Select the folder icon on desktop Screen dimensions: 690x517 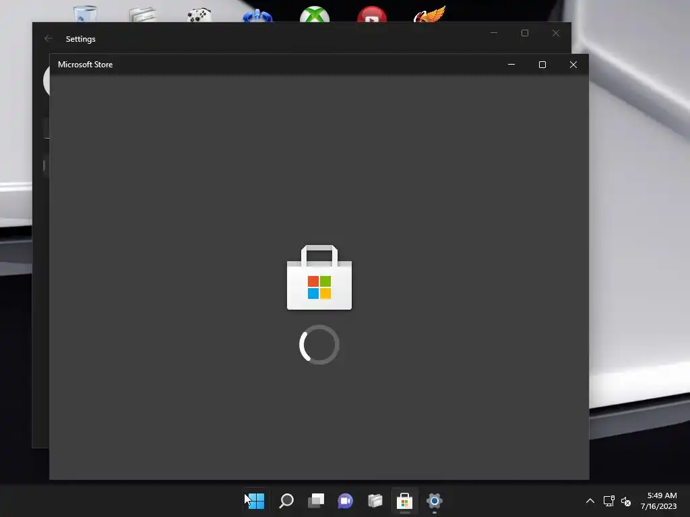coord(143,15)
